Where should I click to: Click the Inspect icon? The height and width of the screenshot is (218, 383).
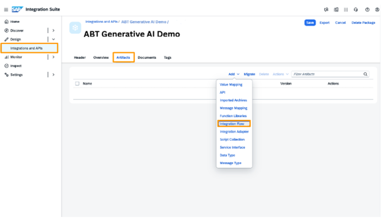point(6,66)
